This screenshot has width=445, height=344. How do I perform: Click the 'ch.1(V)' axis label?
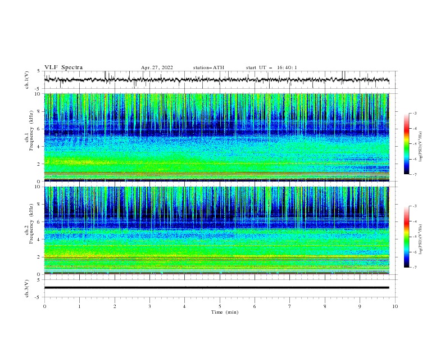click(26, 80)
